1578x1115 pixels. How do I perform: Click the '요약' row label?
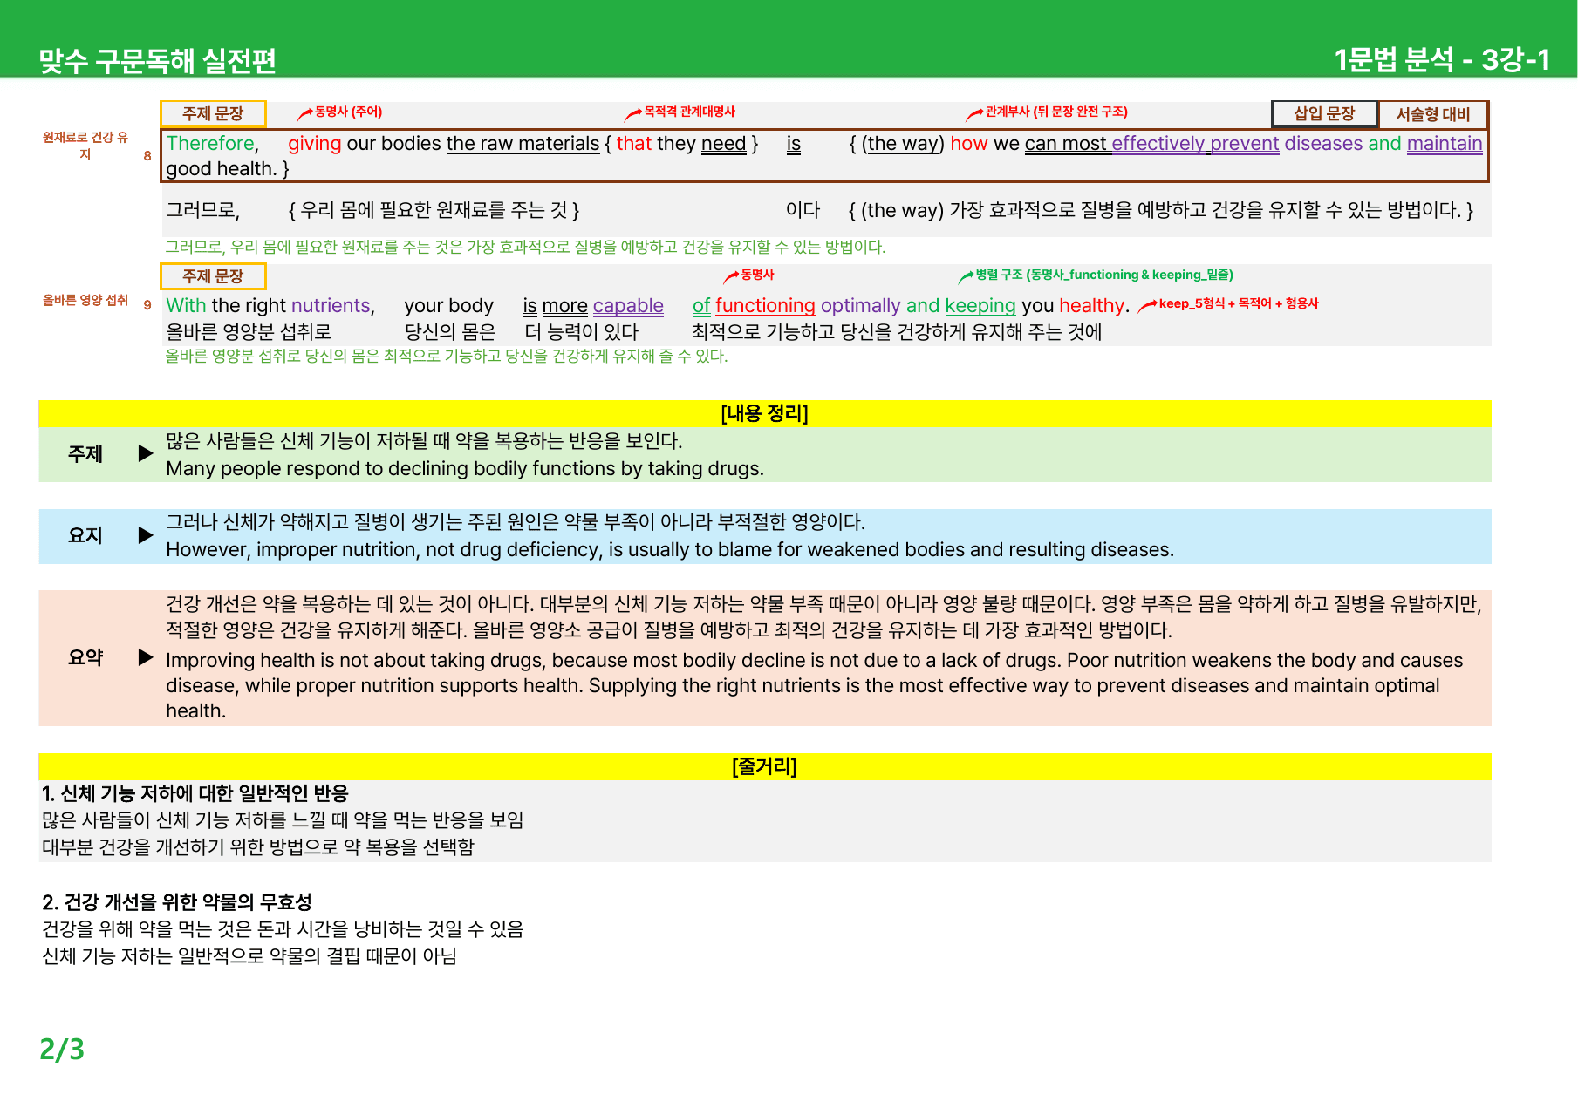85,657
